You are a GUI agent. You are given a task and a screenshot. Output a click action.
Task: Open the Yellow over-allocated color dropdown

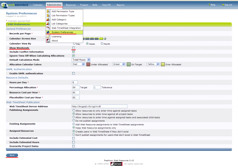(x=153, y=64)
